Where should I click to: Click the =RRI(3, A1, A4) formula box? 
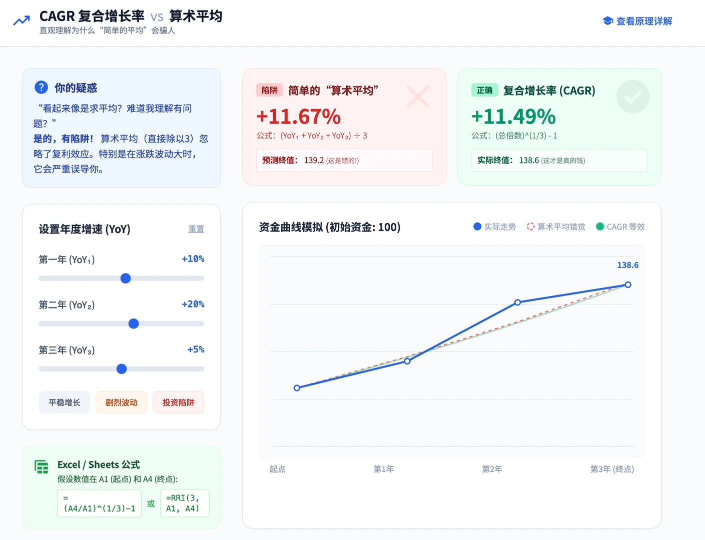coord(185,503)
